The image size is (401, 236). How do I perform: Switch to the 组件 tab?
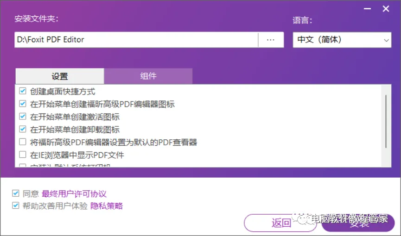[148, 76]
